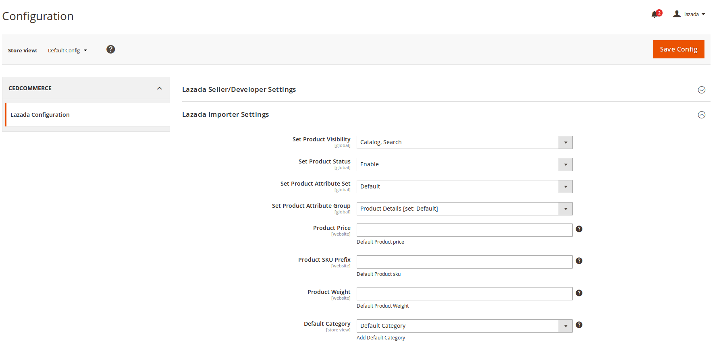This screenshot has height=362, width=721.
Task: Collapse the CEDCOMMERCE sidebar section
Action: 86,88
